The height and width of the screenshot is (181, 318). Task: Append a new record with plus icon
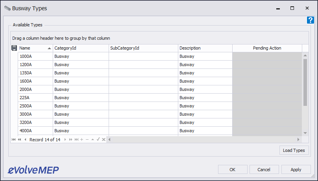pos(82,139)
